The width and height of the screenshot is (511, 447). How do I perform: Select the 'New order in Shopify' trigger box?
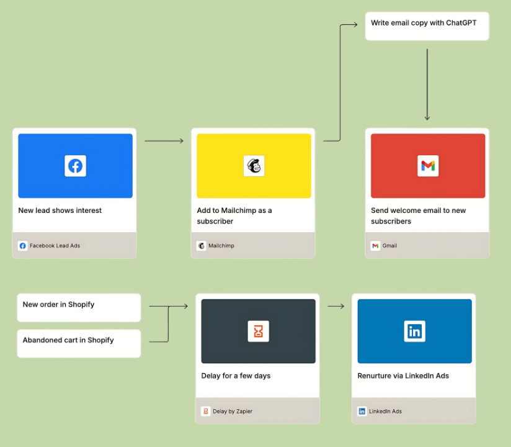[x=79, y=308]
